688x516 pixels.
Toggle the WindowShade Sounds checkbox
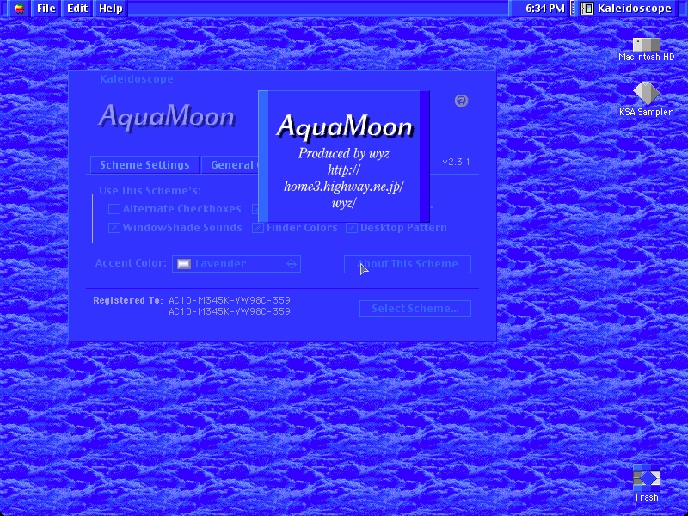[114, 228]
